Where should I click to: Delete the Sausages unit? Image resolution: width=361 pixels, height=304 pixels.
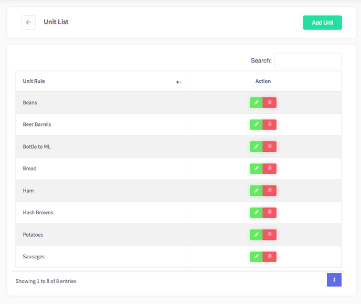tap(270, 257)
